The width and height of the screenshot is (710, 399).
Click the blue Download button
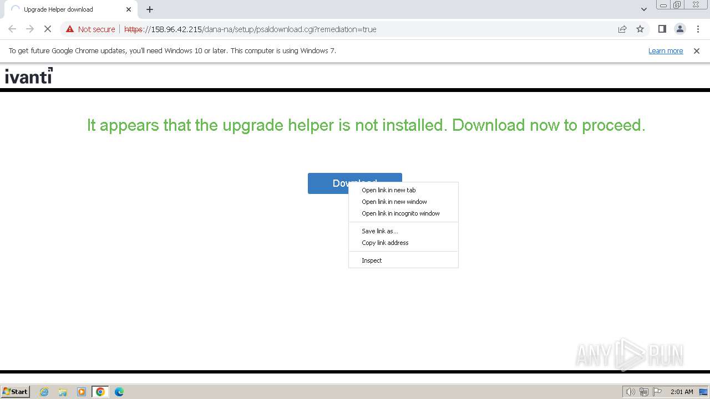[355, 183]
